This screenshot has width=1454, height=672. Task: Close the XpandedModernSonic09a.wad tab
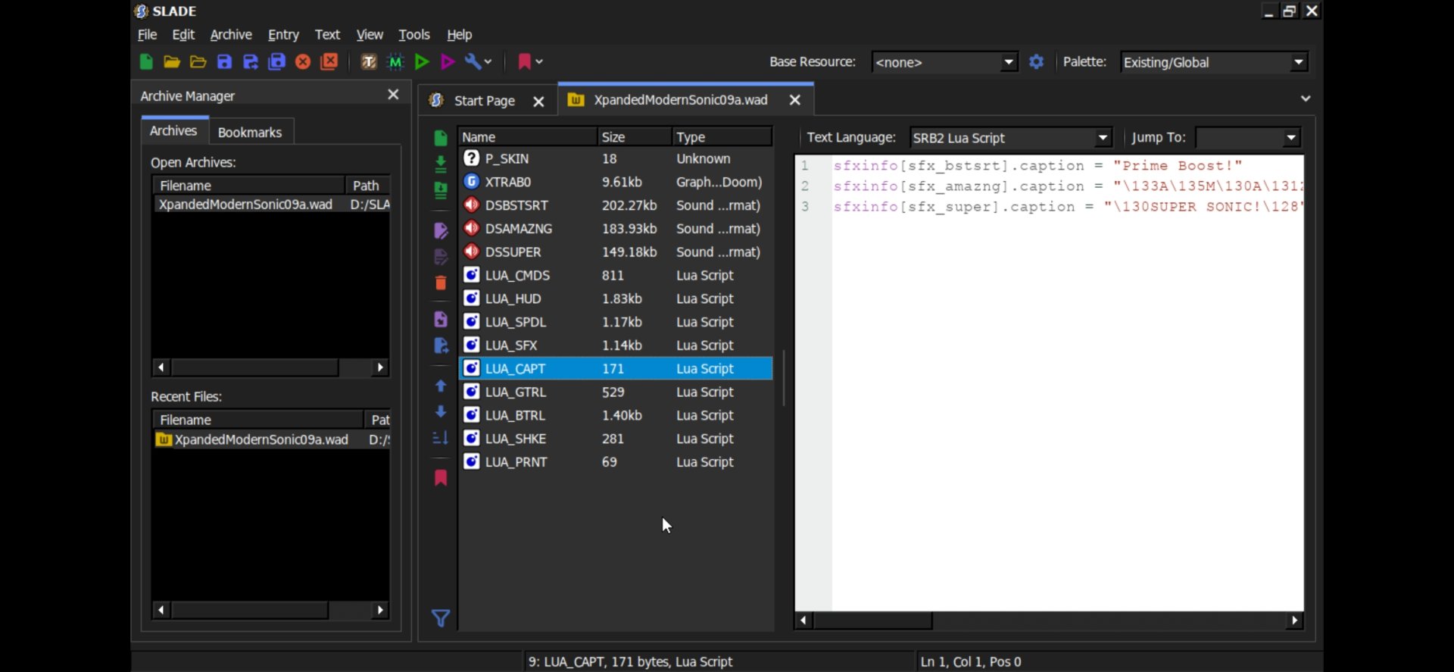click(794, 100)
